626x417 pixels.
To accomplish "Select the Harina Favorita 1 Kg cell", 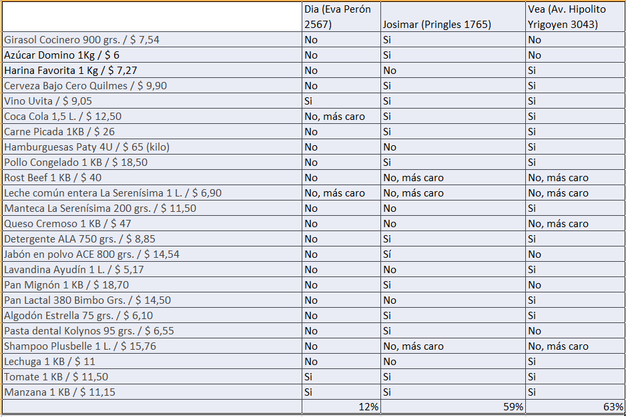I will click(x=152, y=71).
